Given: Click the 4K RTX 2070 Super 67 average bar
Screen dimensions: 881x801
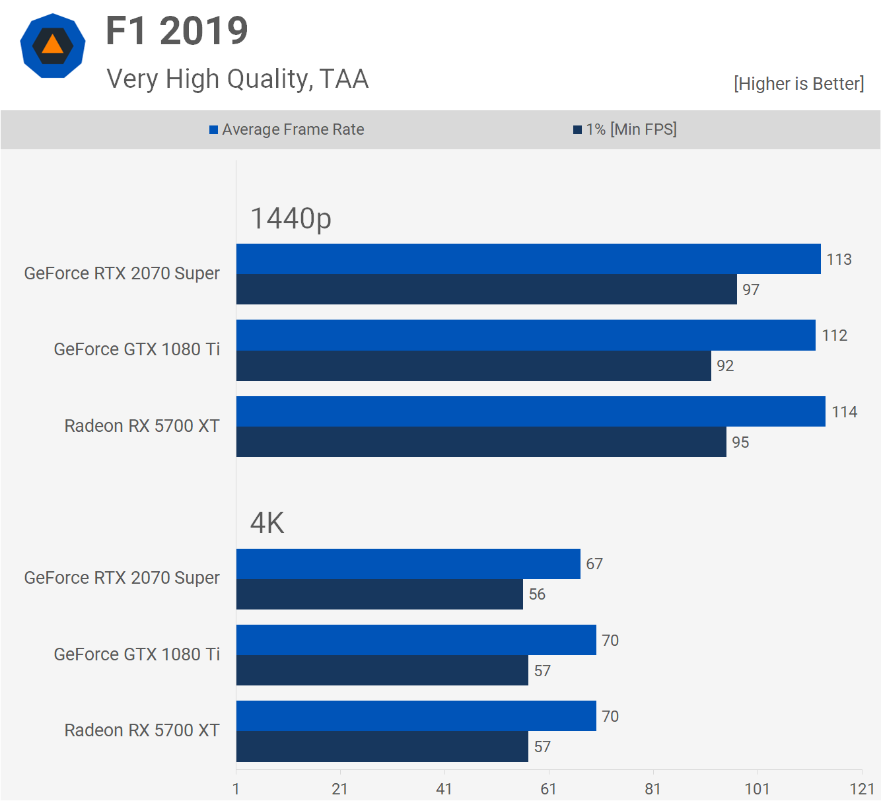Looking at the screenshot, I should coord(408,564).
